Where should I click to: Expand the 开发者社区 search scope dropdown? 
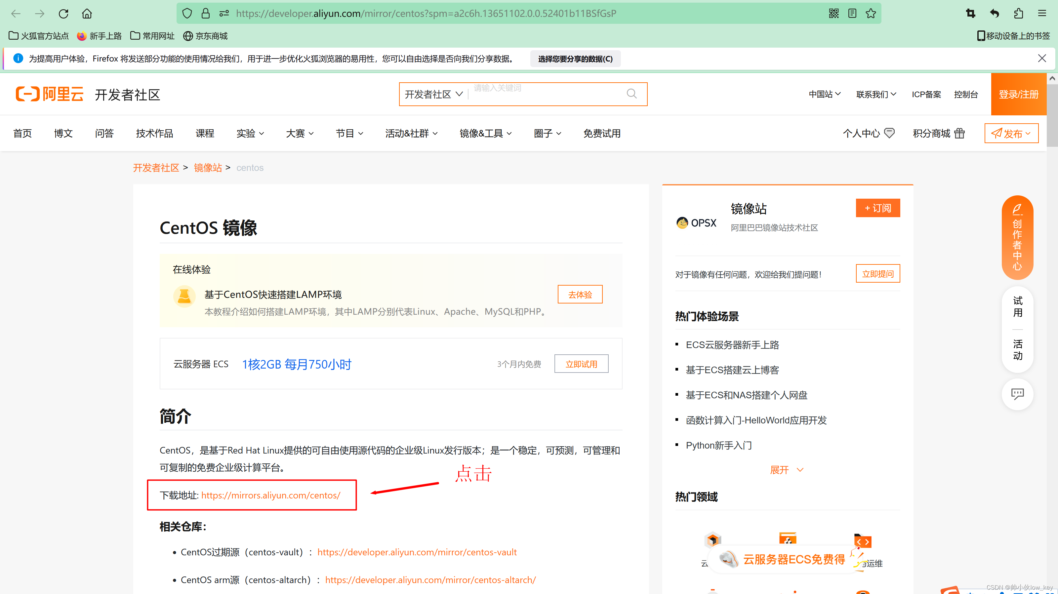(434, 94)
